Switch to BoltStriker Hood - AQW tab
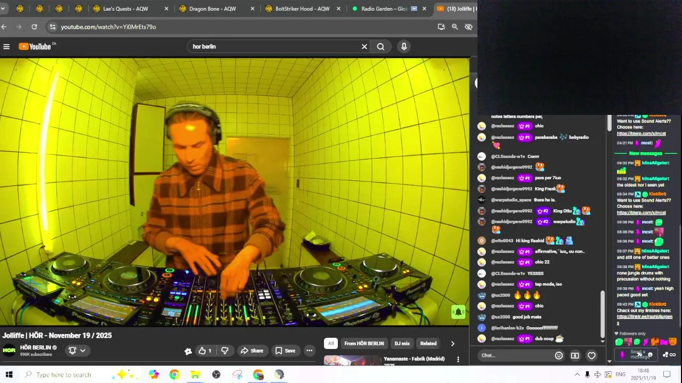The image size is (682, 383). [302, 9]
